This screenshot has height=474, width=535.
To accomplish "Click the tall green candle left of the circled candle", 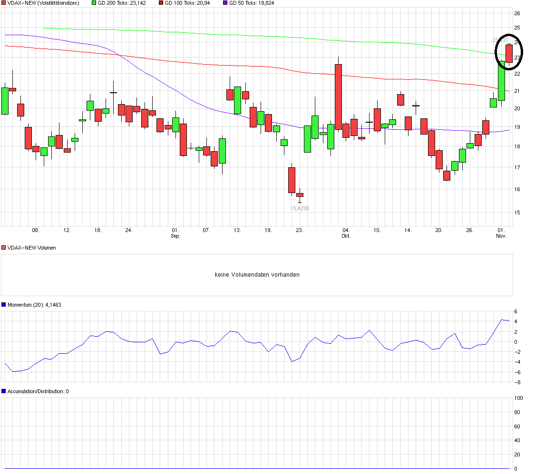I will [x=501, y=81].
